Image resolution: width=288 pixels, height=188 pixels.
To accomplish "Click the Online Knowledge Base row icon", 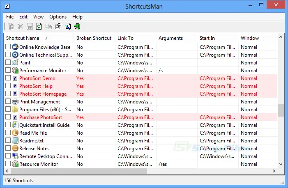I will click(15, 47).
